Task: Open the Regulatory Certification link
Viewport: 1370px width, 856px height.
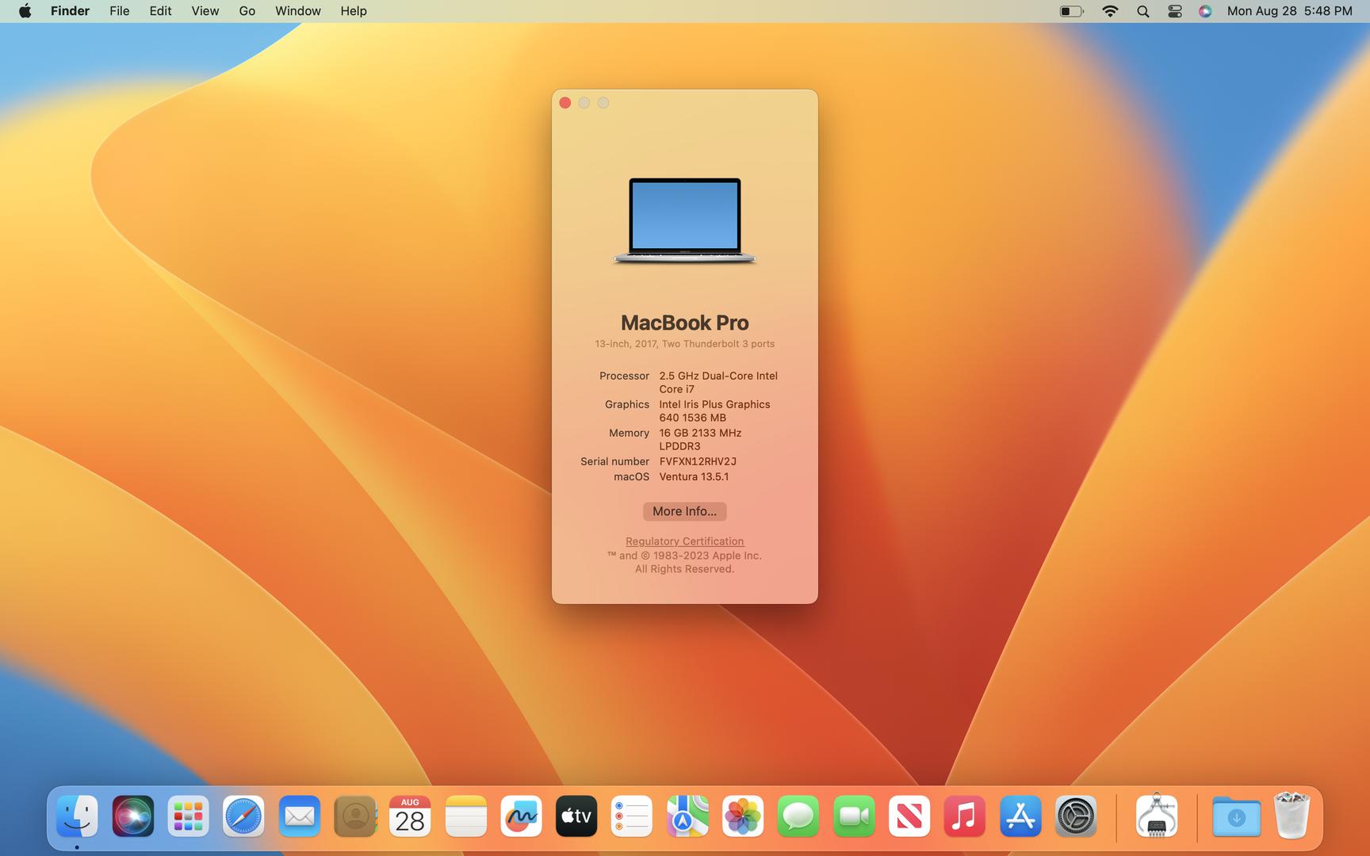Action: 684,541
